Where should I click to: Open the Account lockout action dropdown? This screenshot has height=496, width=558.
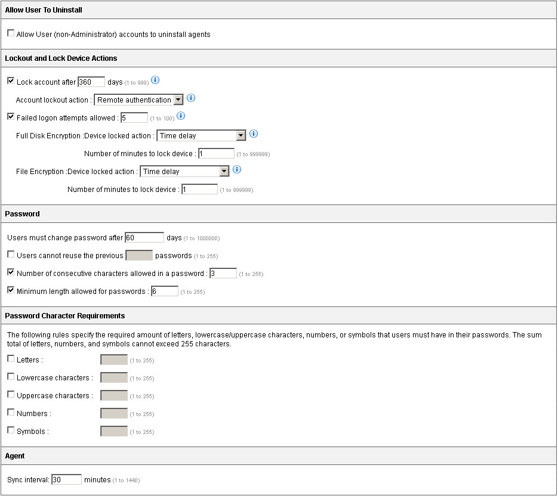coord(177,99)
